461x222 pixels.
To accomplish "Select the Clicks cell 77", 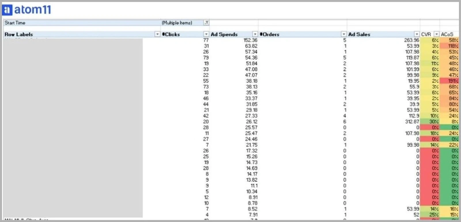I will click(206, 40).
